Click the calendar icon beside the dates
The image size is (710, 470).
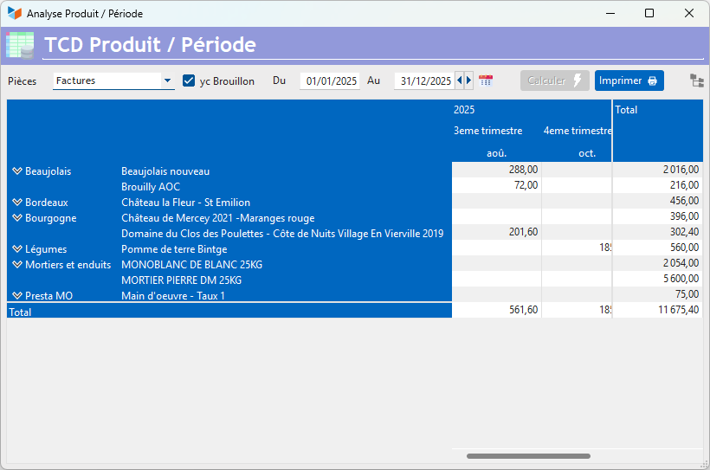(x=486, y=80)
